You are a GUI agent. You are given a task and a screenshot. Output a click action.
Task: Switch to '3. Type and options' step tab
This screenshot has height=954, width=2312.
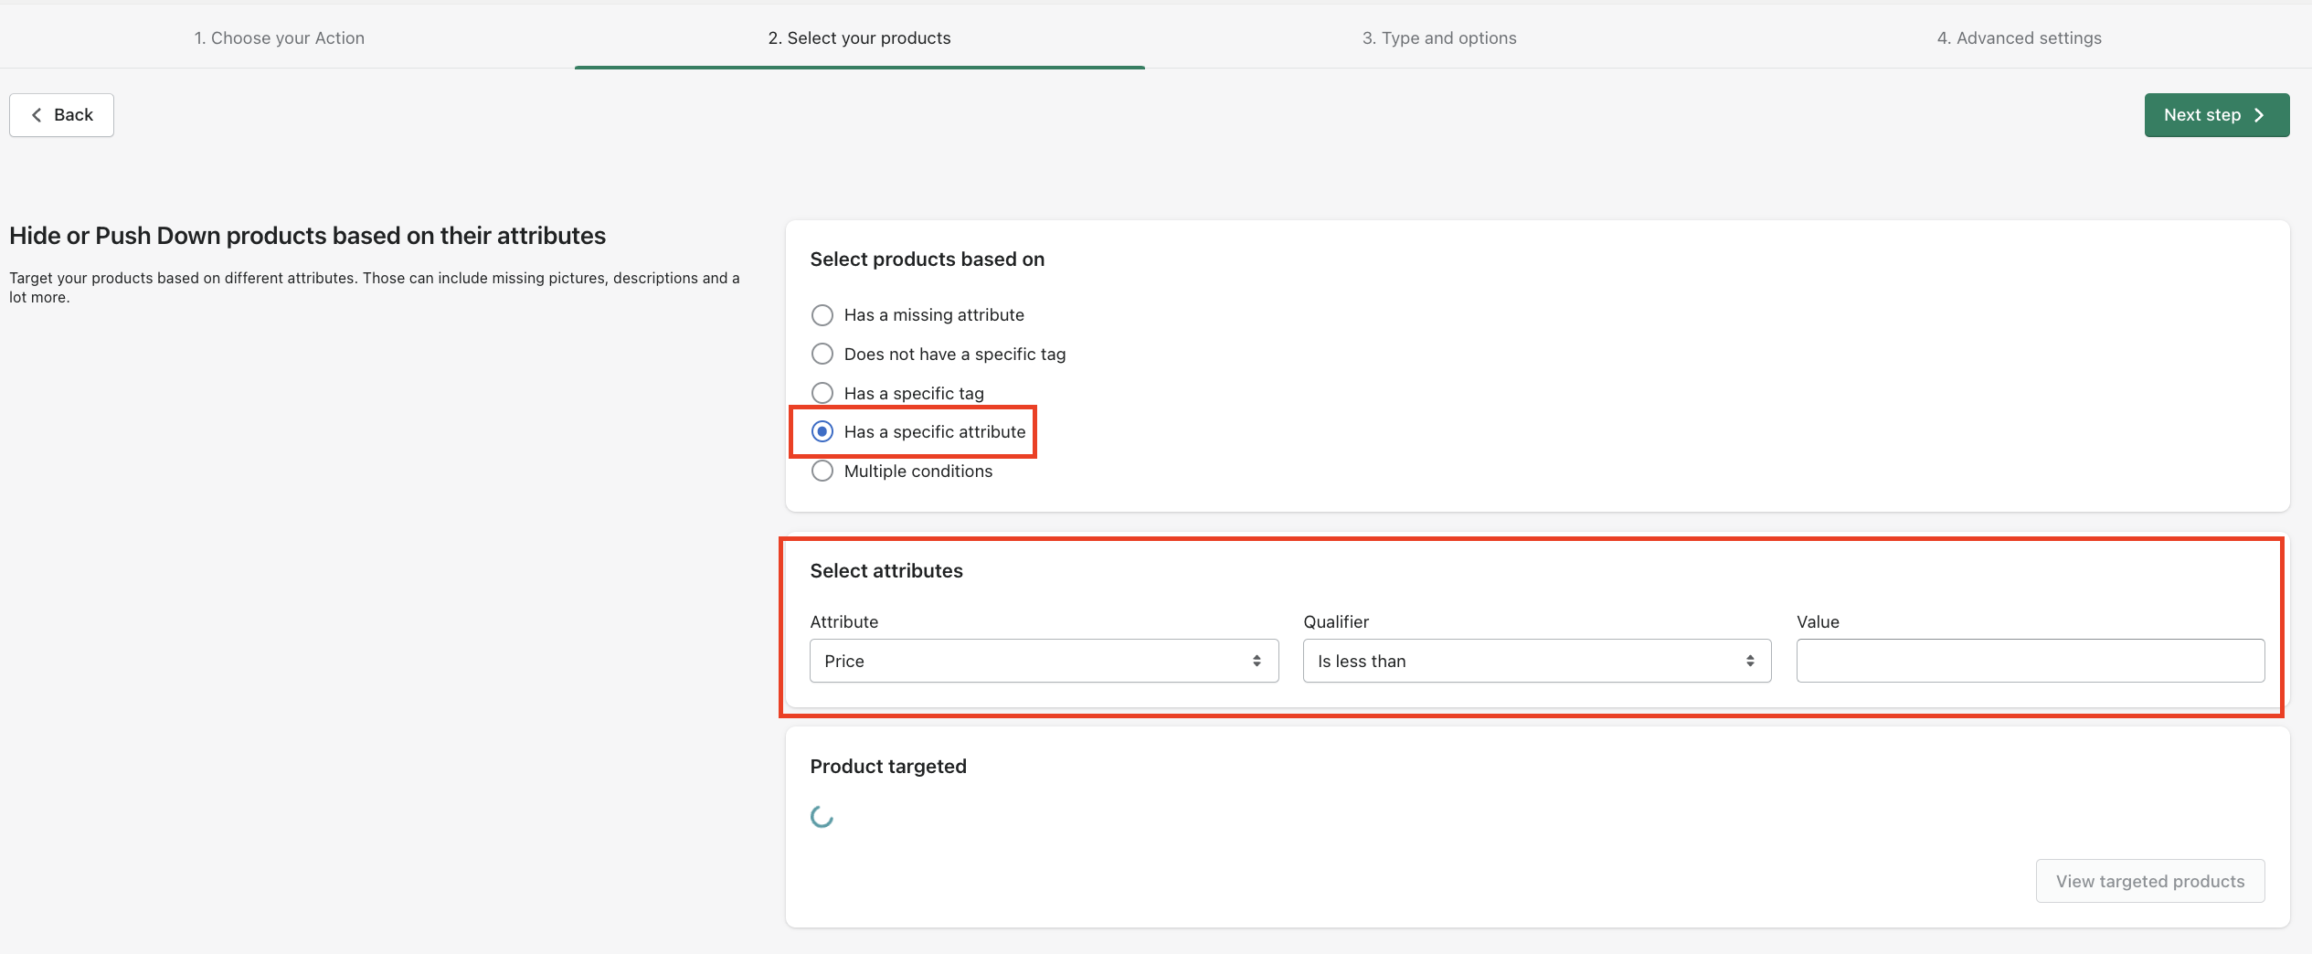[1438, 38]
